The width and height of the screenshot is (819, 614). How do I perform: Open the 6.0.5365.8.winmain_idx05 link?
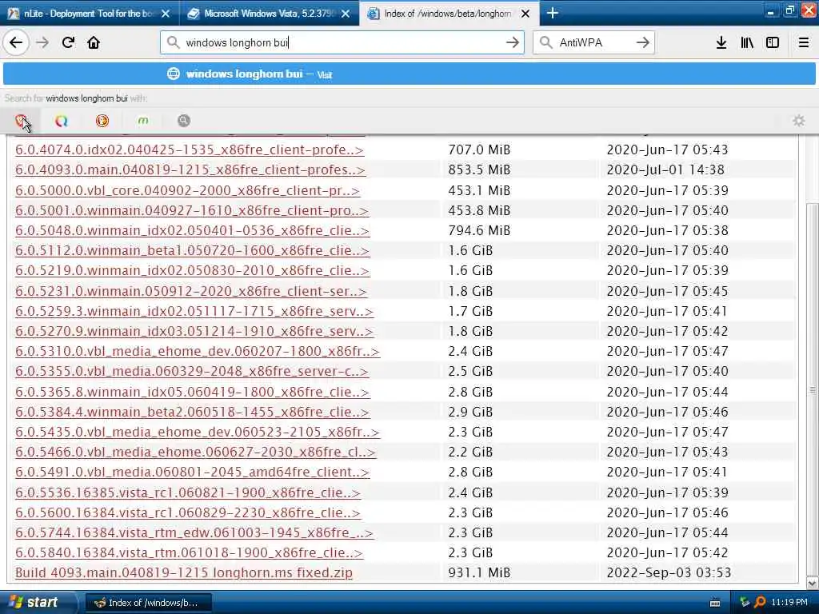tap(192, 392)
